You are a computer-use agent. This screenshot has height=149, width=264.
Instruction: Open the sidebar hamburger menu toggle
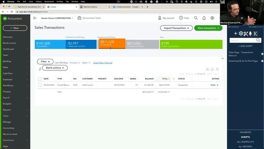(x=35, y=18)
